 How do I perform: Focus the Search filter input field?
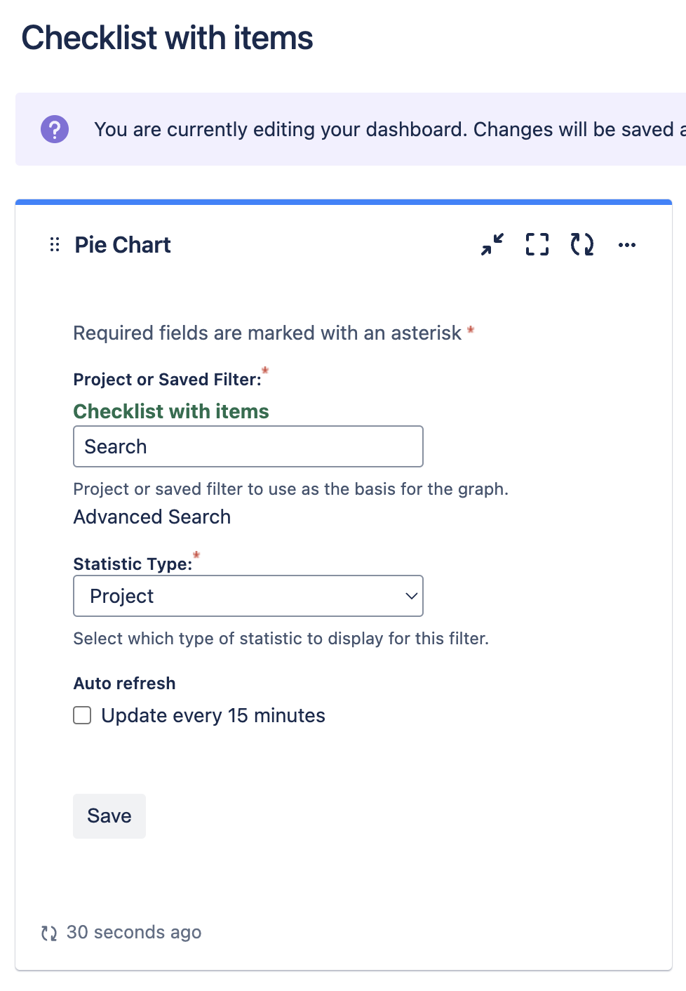click(x=248, y=446)
